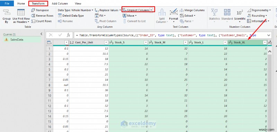Screen dimensions: 277x132
Task: Click the Standard operations icon
Action: tap(227, 12)
